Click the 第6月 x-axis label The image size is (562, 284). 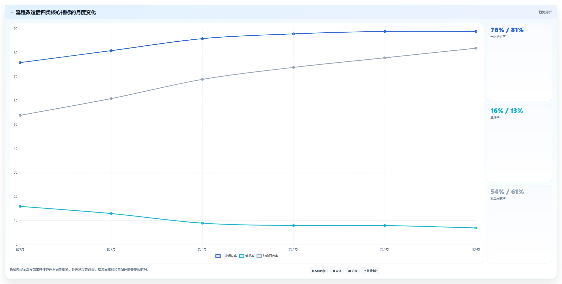pos(476,249)
